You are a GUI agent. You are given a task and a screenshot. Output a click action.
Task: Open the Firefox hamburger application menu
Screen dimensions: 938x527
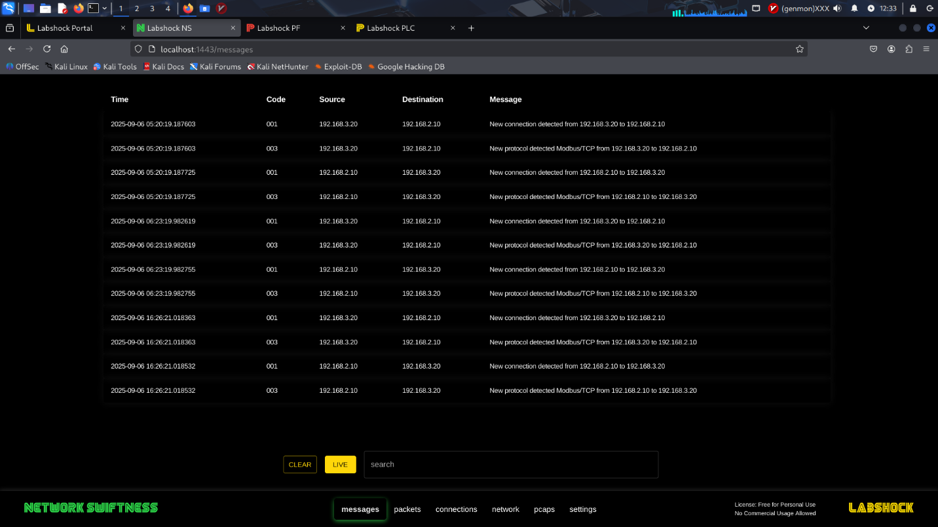coord(926,49)
